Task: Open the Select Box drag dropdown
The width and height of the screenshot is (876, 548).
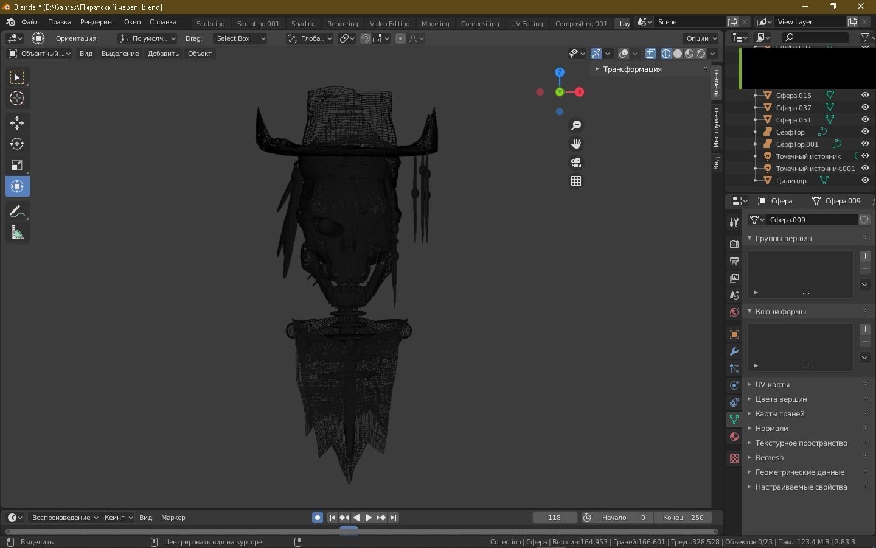Action: (x=240, y=38)
